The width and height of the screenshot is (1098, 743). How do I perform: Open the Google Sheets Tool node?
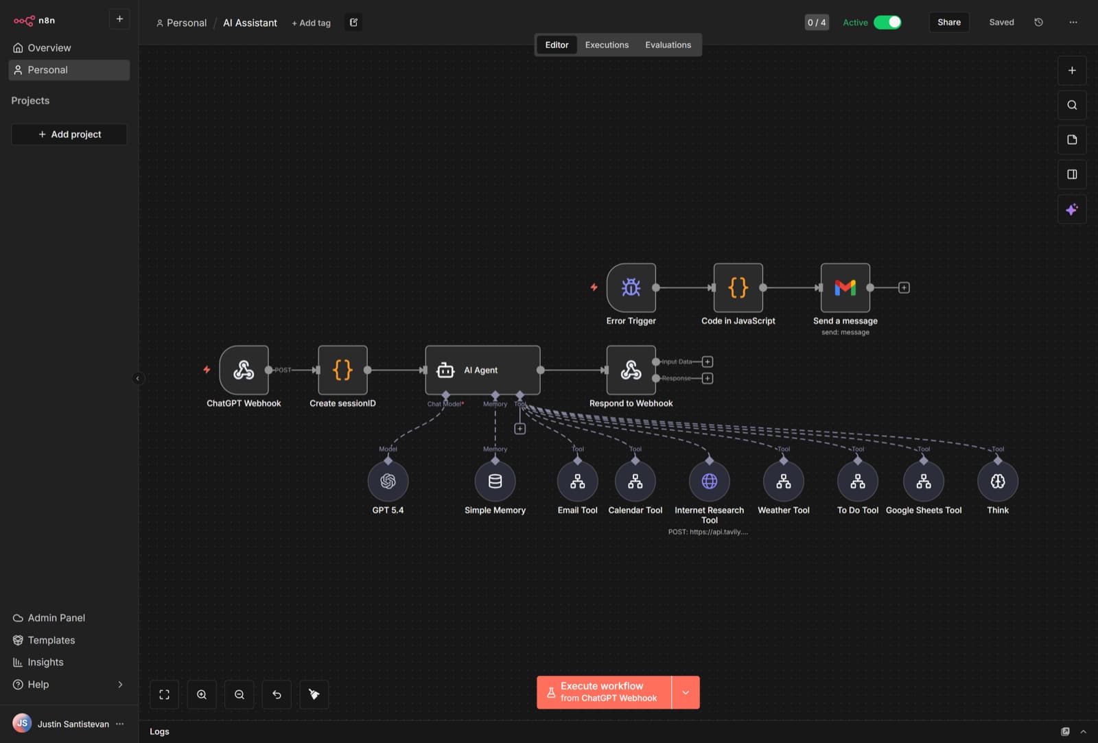point(923,481)
